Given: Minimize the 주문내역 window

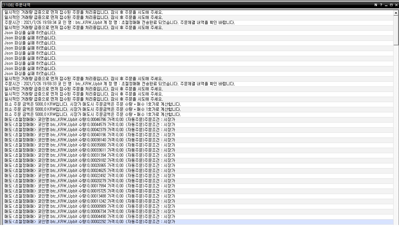Looking at the screenshot, I should pos(386,5).
